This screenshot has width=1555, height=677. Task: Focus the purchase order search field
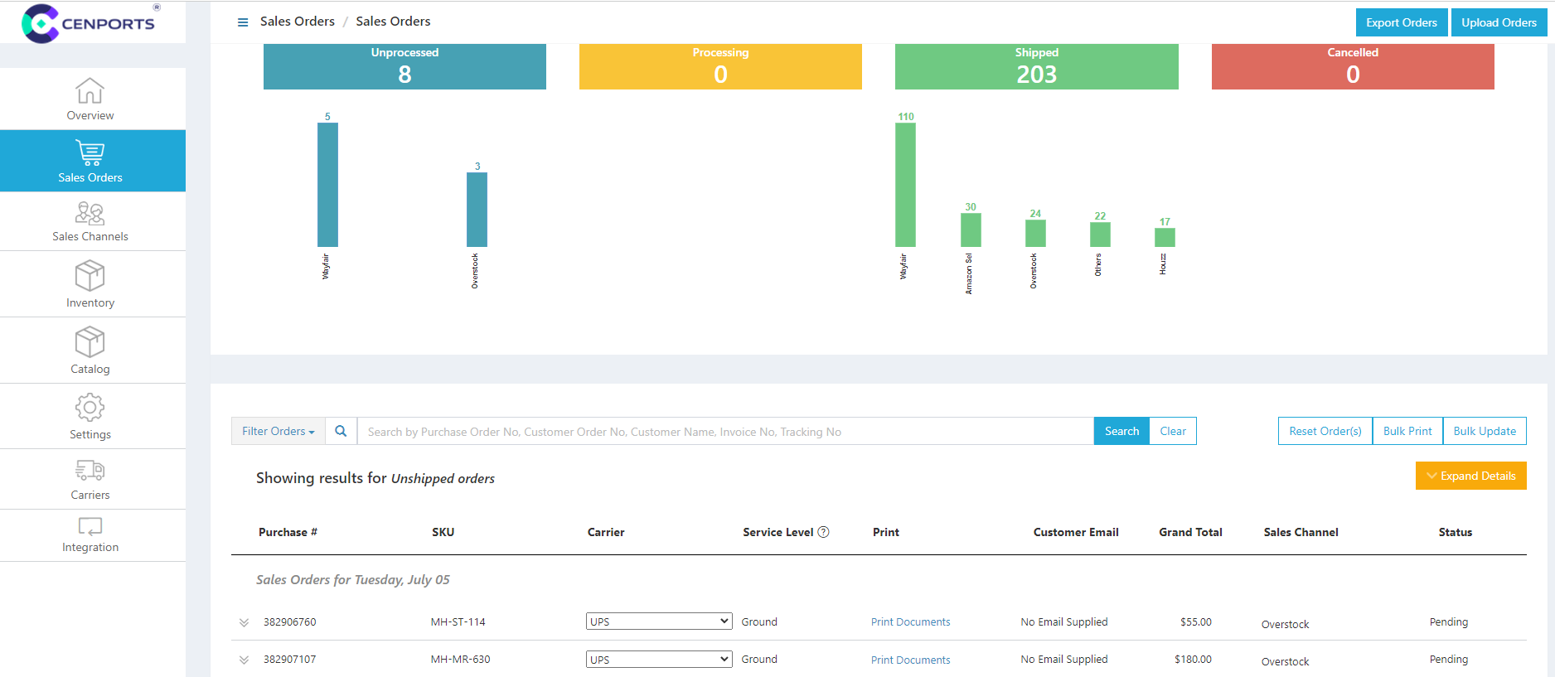[725, 432]
